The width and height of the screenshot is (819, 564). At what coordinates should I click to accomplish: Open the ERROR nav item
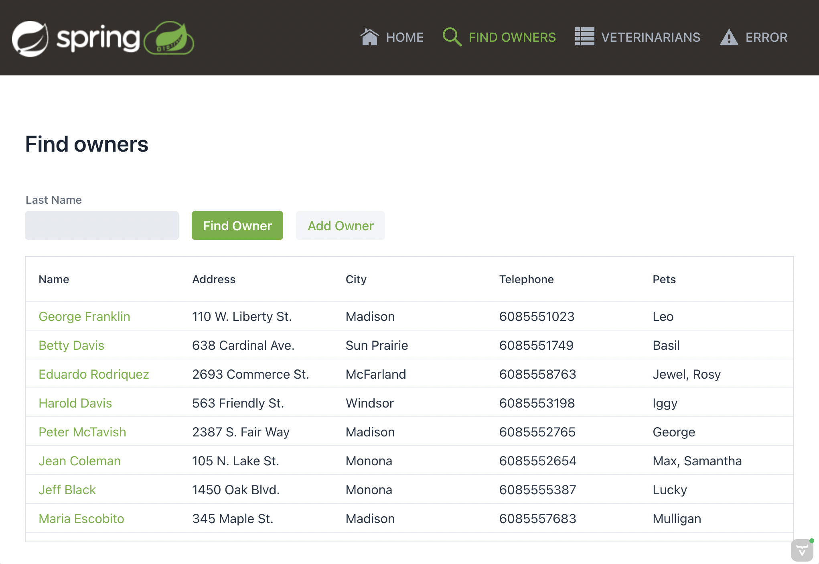[766, 37]
